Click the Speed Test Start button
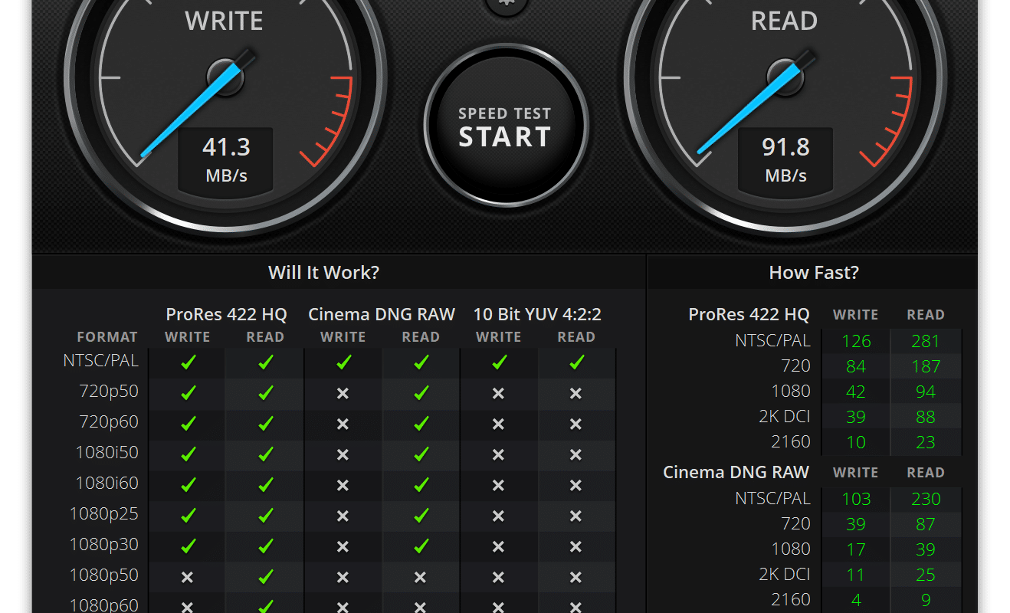This screenshot has height=613, width=1010. coord(505,126)
